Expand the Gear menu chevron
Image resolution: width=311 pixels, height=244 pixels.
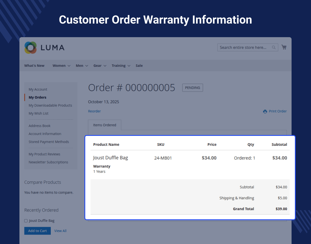click(105, 66)
